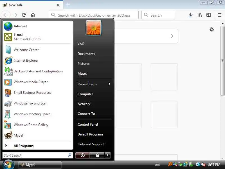The width and height of the screenshot is (225, 169).
Task: Focus the DuckDuckGo address bar
Action: pos(94,15)
